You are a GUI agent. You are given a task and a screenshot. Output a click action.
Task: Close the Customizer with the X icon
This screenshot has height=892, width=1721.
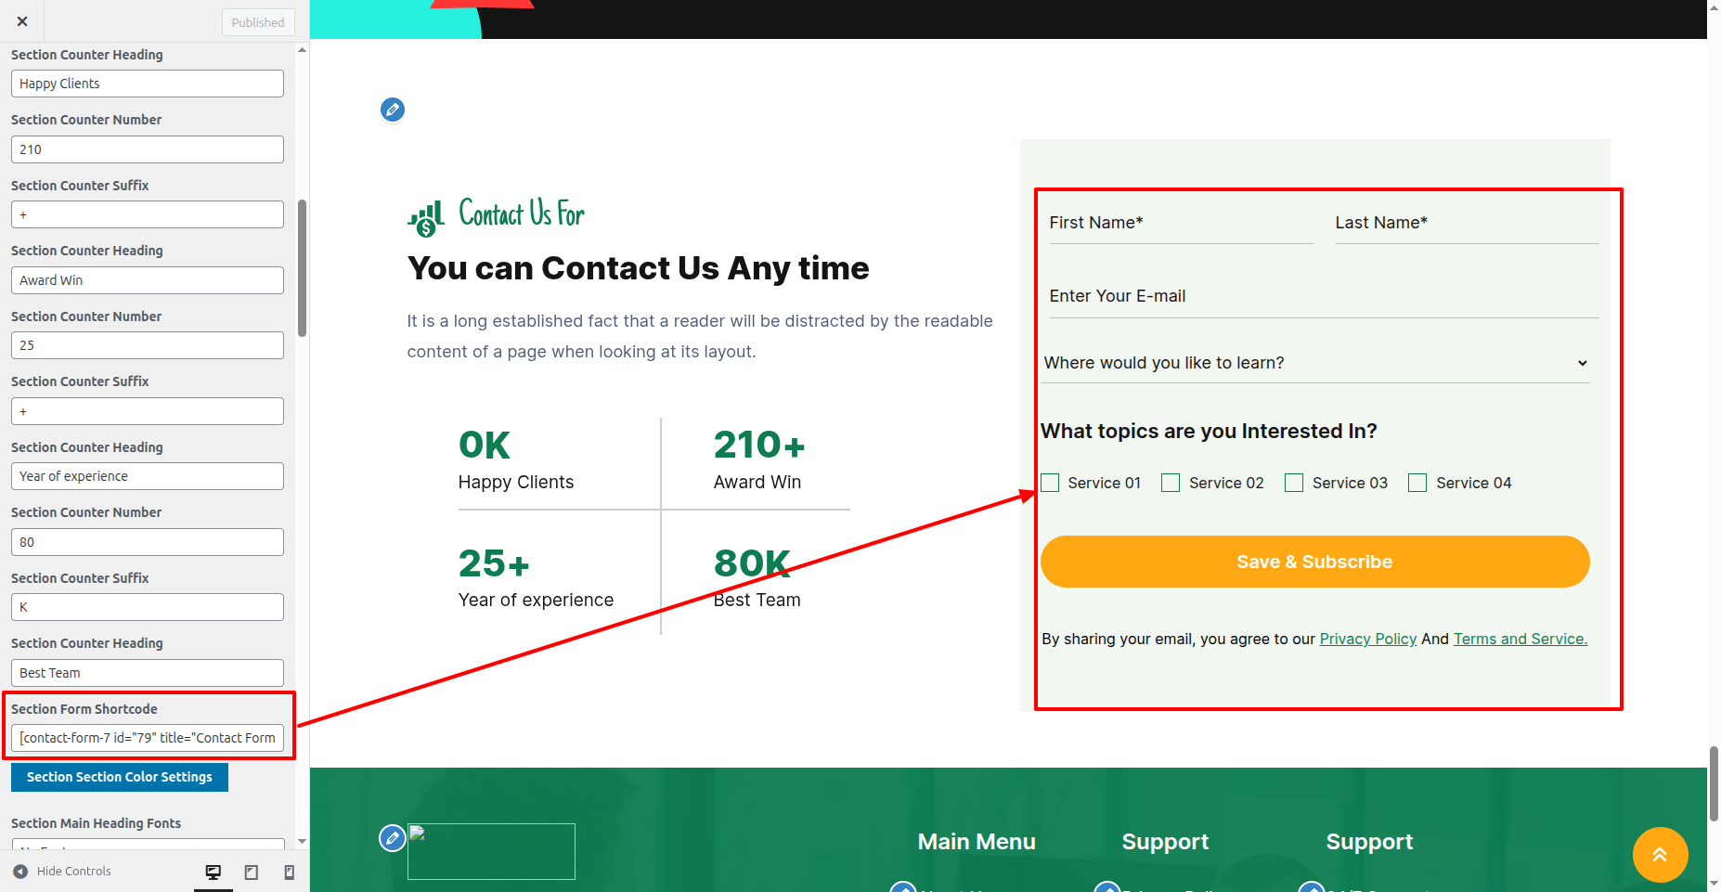22,21
